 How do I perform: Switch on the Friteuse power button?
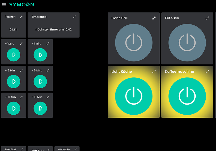187,43
